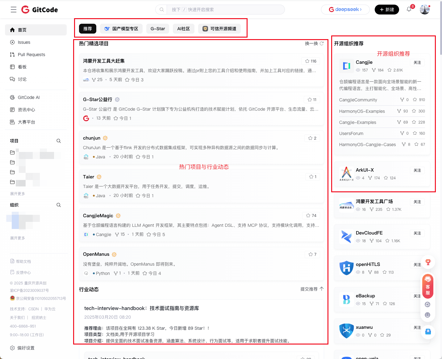Follow the Cangjie organization
This screenshot has width=442, height=359.
tap(417, 63)
